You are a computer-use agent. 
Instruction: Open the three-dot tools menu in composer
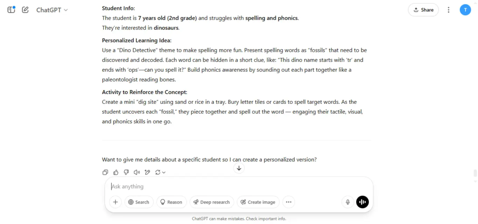click(288, 202)
